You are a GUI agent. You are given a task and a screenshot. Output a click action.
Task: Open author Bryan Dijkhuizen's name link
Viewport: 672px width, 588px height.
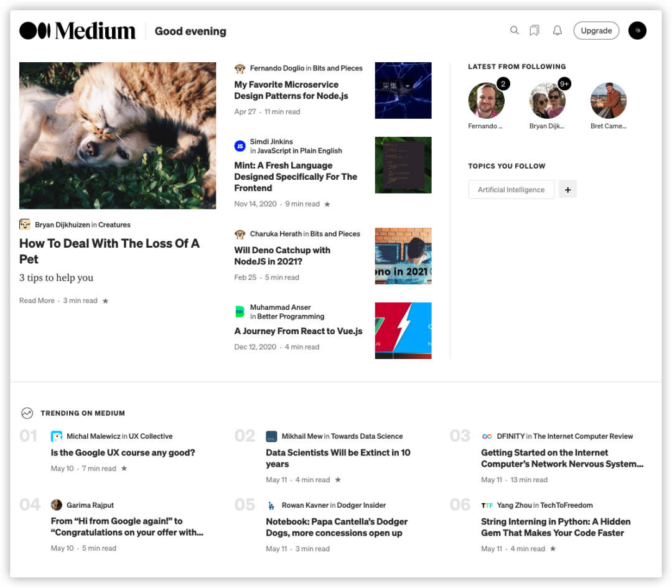click(x=63, y=225)
